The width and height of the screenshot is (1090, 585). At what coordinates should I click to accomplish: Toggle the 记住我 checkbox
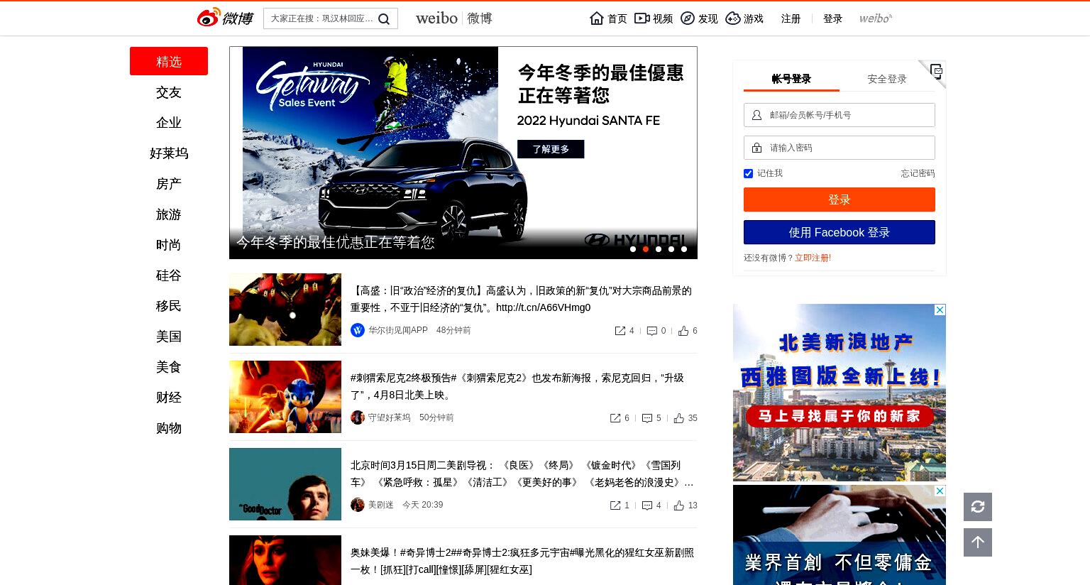pyautogui.click(x=748, y=173)
